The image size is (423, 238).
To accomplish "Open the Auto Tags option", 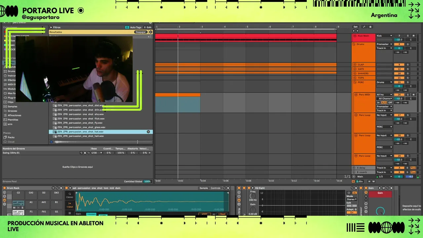I will tap(134, 27).
